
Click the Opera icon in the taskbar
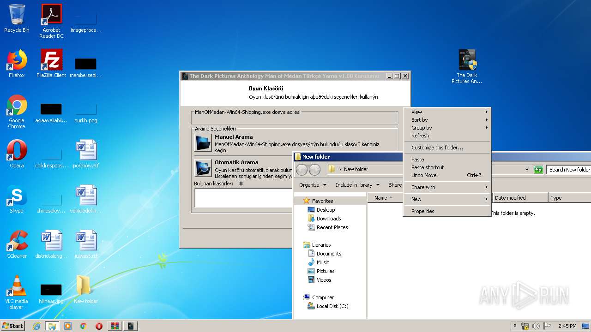coord(99,326)
